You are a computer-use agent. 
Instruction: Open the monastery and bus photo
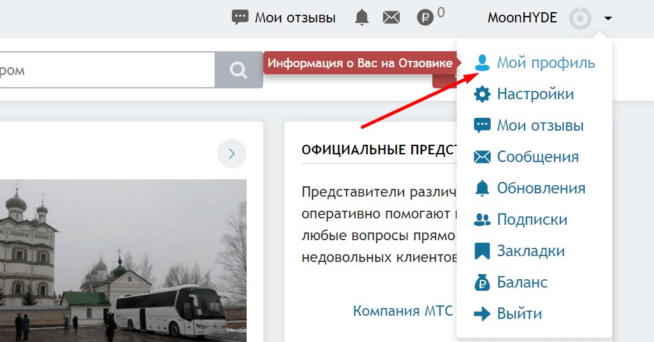123,261
